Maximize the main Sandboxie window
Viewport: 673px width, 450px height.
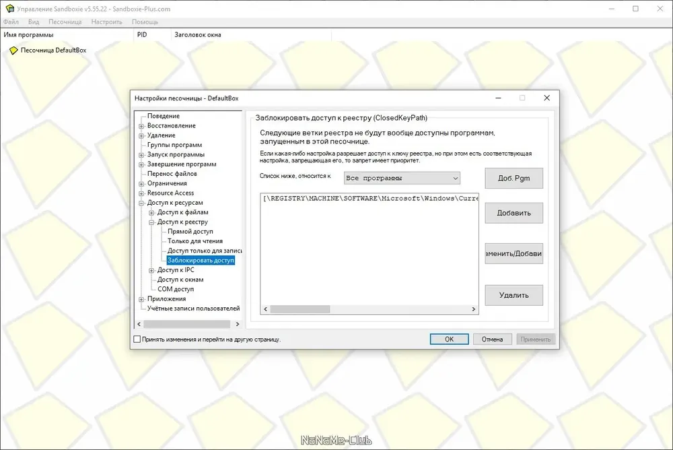pyautogui.click(x=636, y=9)
